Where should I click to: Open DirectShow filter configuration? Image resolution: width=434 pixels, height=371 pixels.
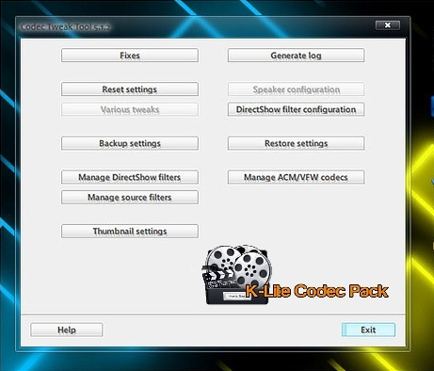296,109
